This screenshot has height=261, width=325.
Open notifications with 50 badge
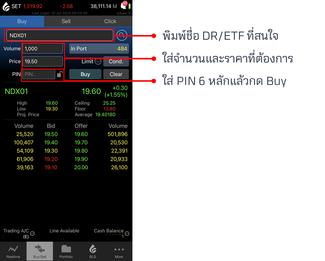[124, 5]
